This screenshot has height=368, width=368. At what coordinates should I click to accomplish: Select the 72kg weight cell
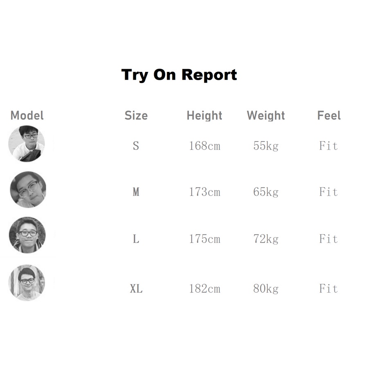pyautogui.click(x=266, y=239)
